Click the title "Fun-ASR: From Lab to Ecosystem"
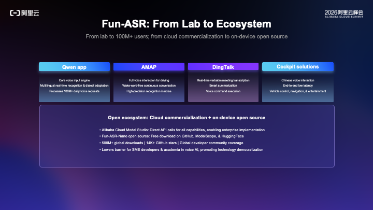 click(x=187, y=24)
